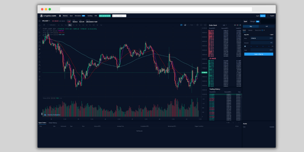This screenshot has height=152, width=304.
Task: Go to previous orders page arrow
Action: [233, 123]
